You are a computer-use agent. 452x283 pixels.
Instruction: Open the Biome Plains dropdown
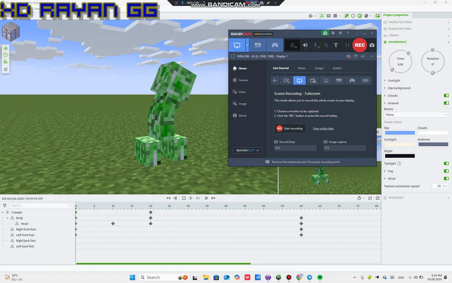[416, 115]
